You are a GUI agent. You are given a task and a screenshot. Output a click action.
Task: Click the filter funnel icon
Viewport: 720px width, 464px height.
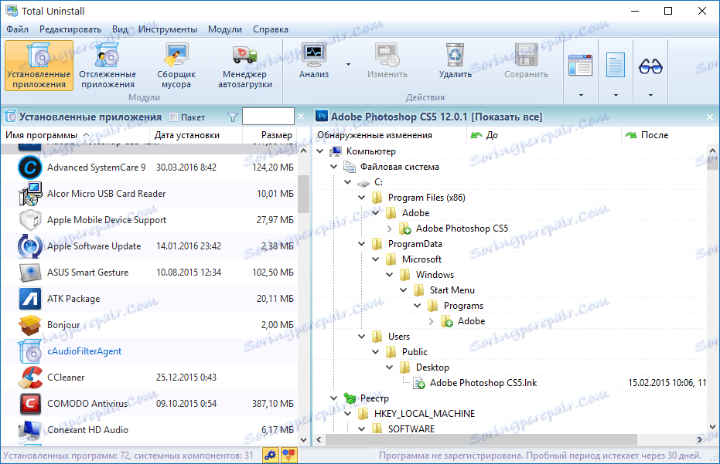click(233, 117)
